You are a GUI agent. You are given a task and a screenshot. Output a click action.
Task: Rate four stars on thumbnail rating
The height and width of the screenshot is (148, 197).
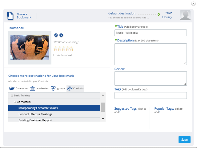tap(67, 49)
